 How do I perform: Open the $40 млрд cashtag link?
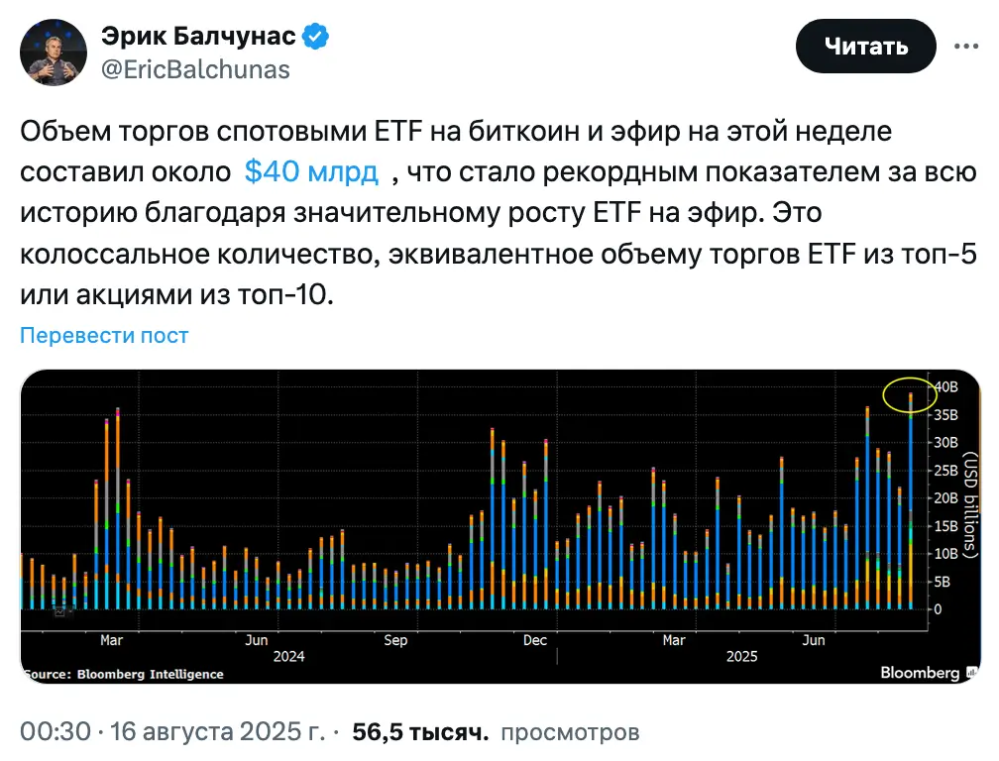(311, 172)
